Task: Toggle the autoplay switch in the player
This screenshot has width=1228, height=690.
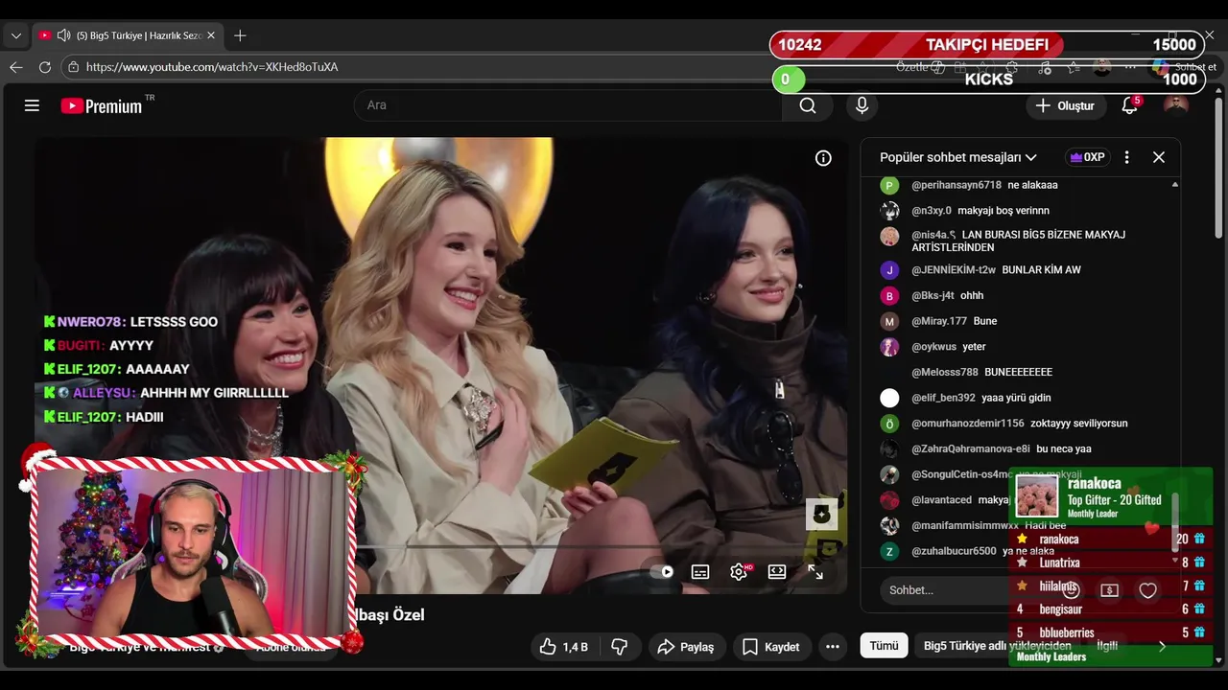Action: point(662,571)
